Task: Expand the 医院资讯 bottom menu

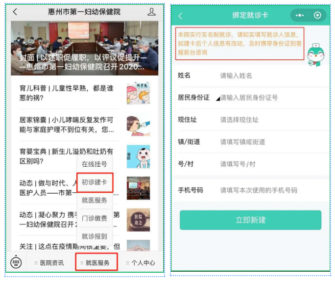Action: pyautogui.click(x=49, y=262)
